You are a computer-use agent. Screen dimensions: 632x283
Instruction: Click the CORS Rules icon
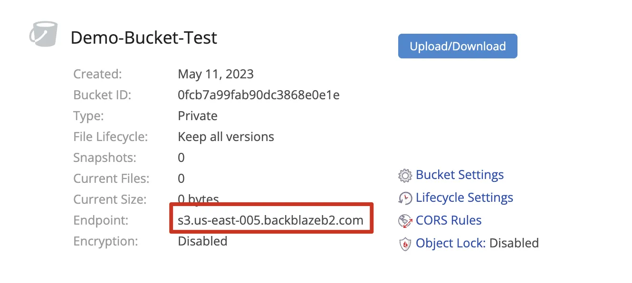click(x=405, y=221)
